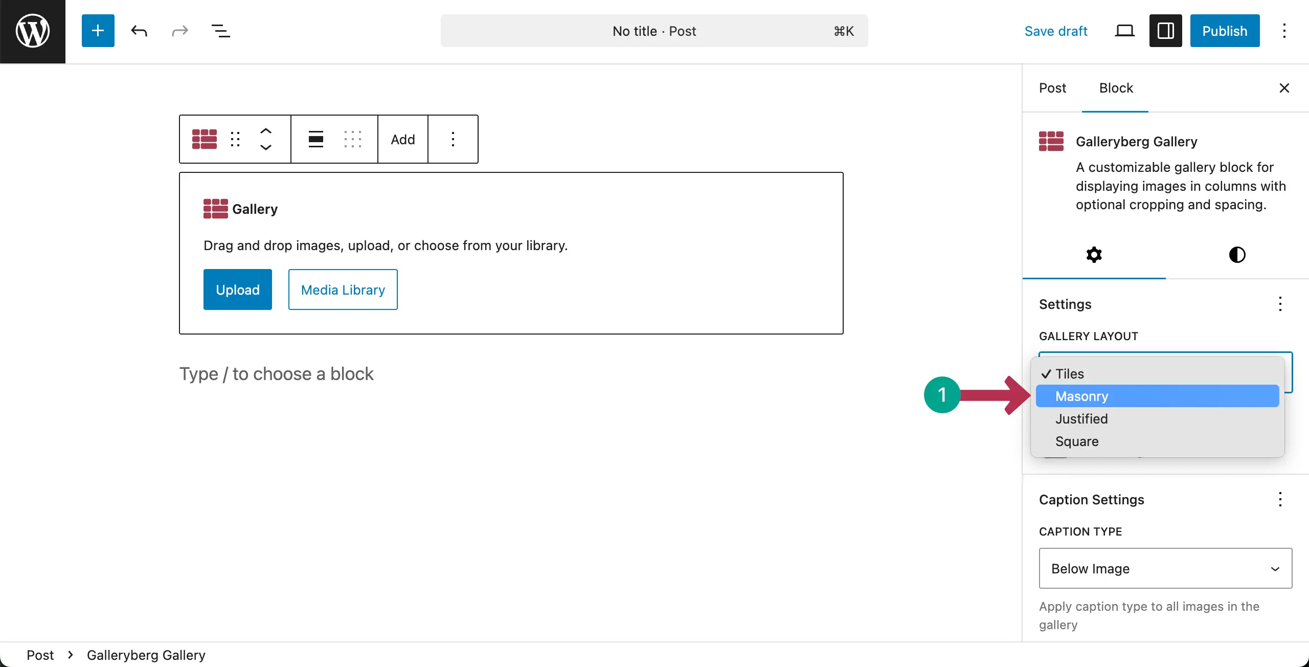Switch to the Styles half-circle toggle

[x=1237, y=254]
